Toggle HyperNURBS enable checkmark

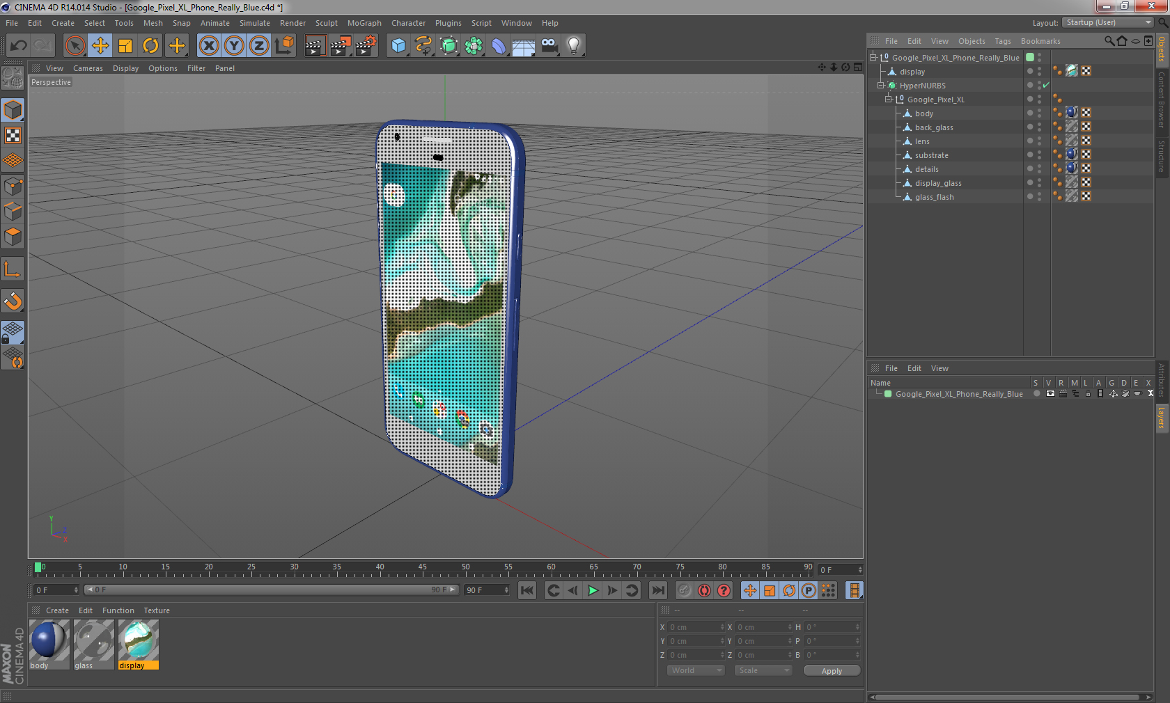(x=1045, y=85)
